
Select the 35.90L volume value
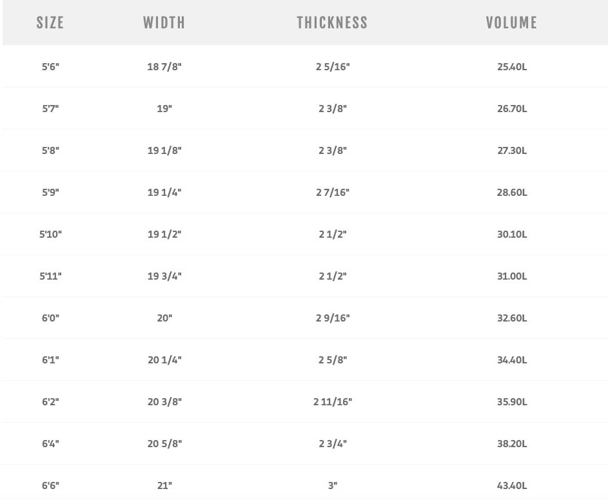(x=512, y=402)
